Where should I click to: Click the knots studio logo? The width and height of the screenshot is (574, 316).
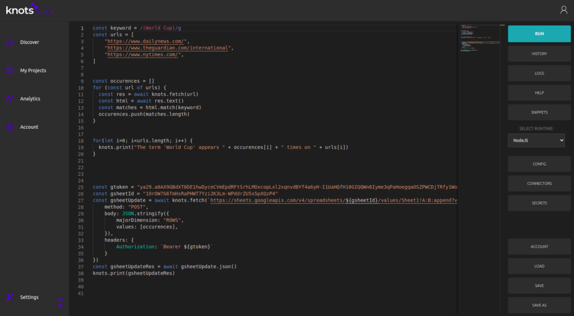point(29,10)
